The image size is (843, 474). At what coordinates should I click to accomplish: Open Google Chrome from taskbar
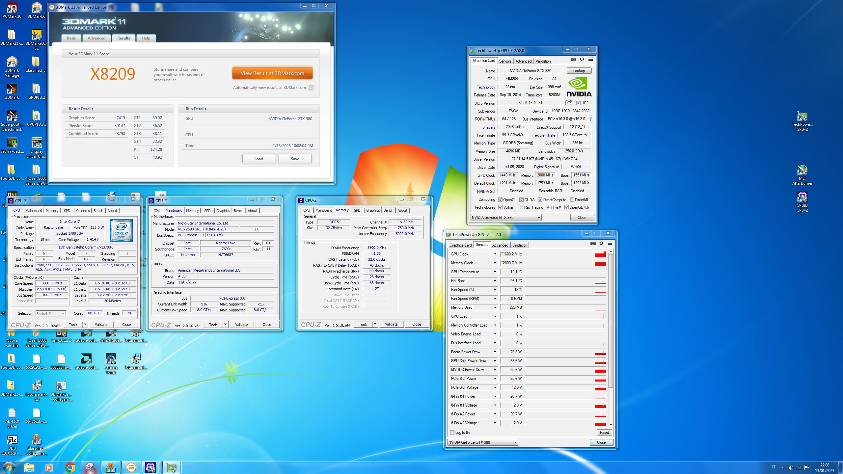70,467
